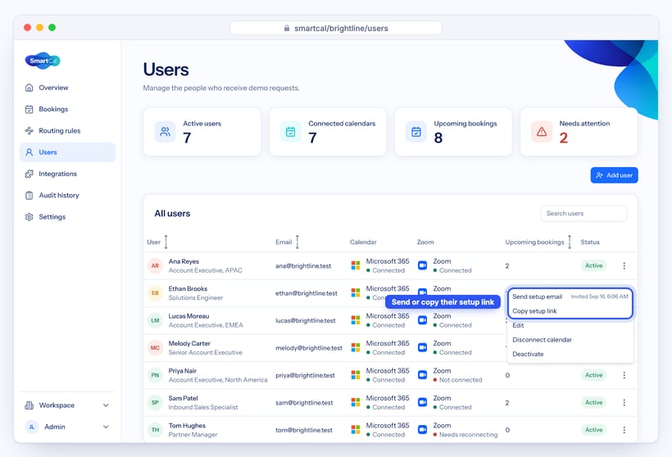This screenshot has width=672, height=457.
Task: Click the green maximize window button
Action: click(52, 27)
